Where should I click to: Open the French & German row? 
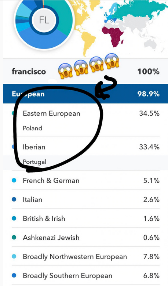tap(85, 180)
